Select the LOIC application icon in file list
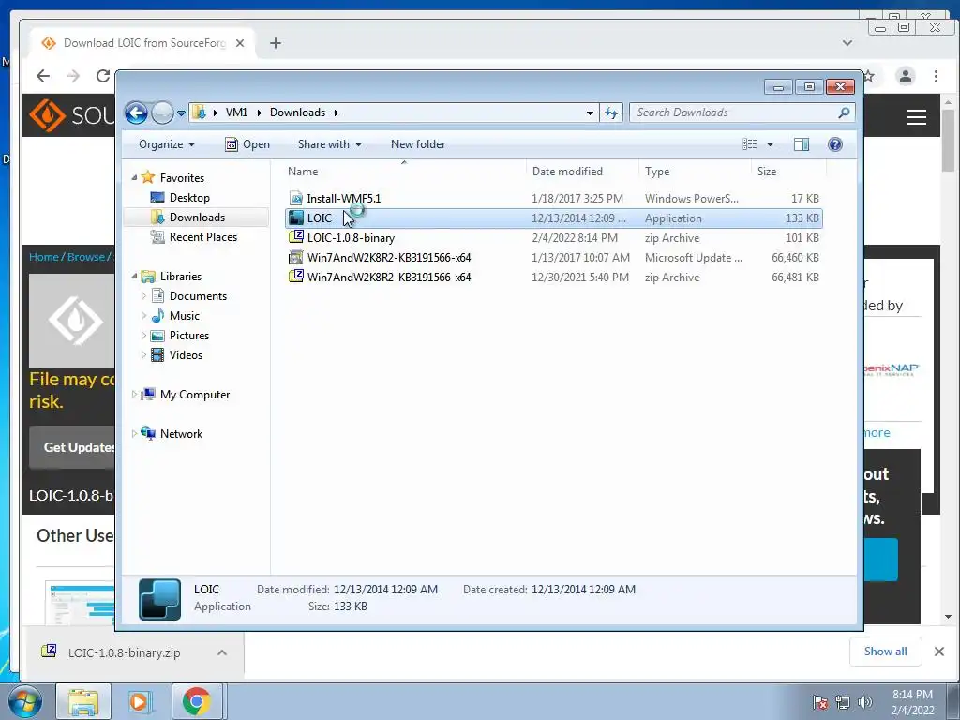 click(x=296, y=217)
